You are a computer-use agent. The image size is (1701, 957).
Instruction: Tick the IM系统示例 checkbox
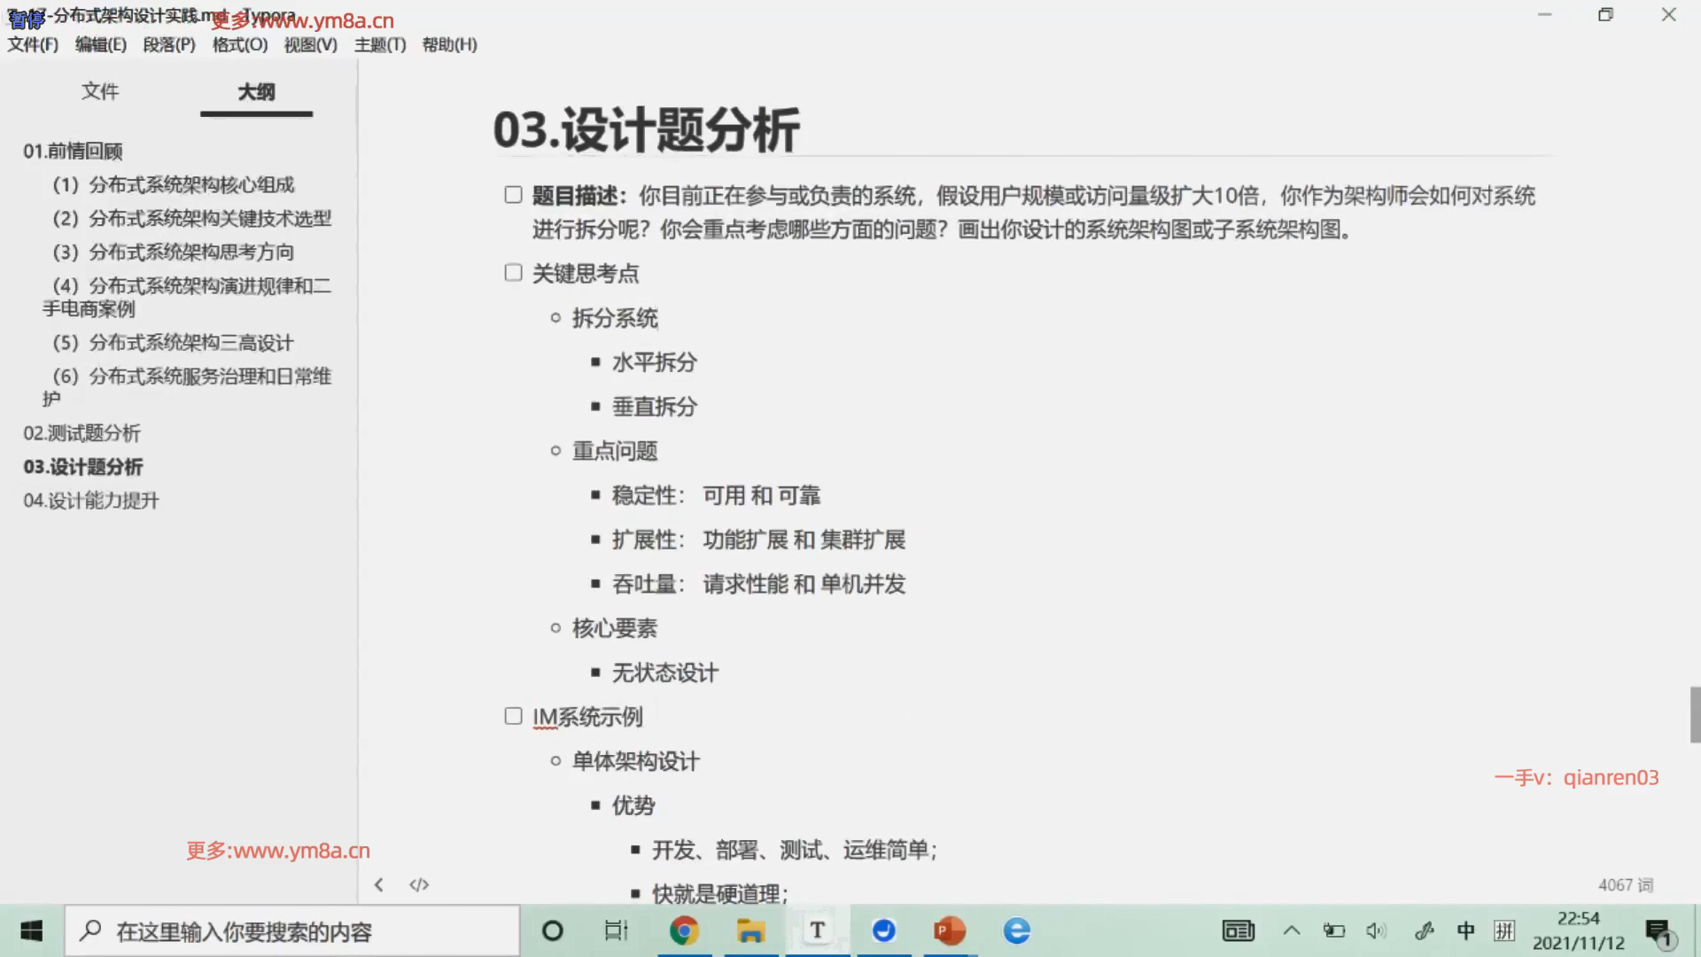point(513,716)
